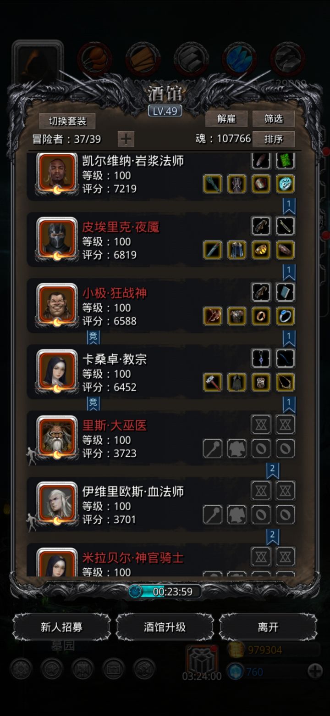Tap the 00:23:59 timer bar
The width and height of the screenshot is (330, 716).
click(x=165, y=592)
